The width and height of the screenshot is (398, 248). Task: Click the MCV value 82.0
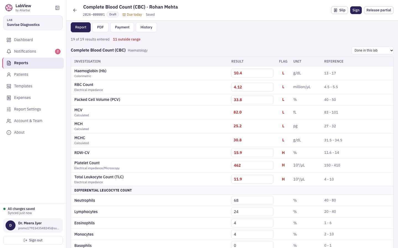238,112
